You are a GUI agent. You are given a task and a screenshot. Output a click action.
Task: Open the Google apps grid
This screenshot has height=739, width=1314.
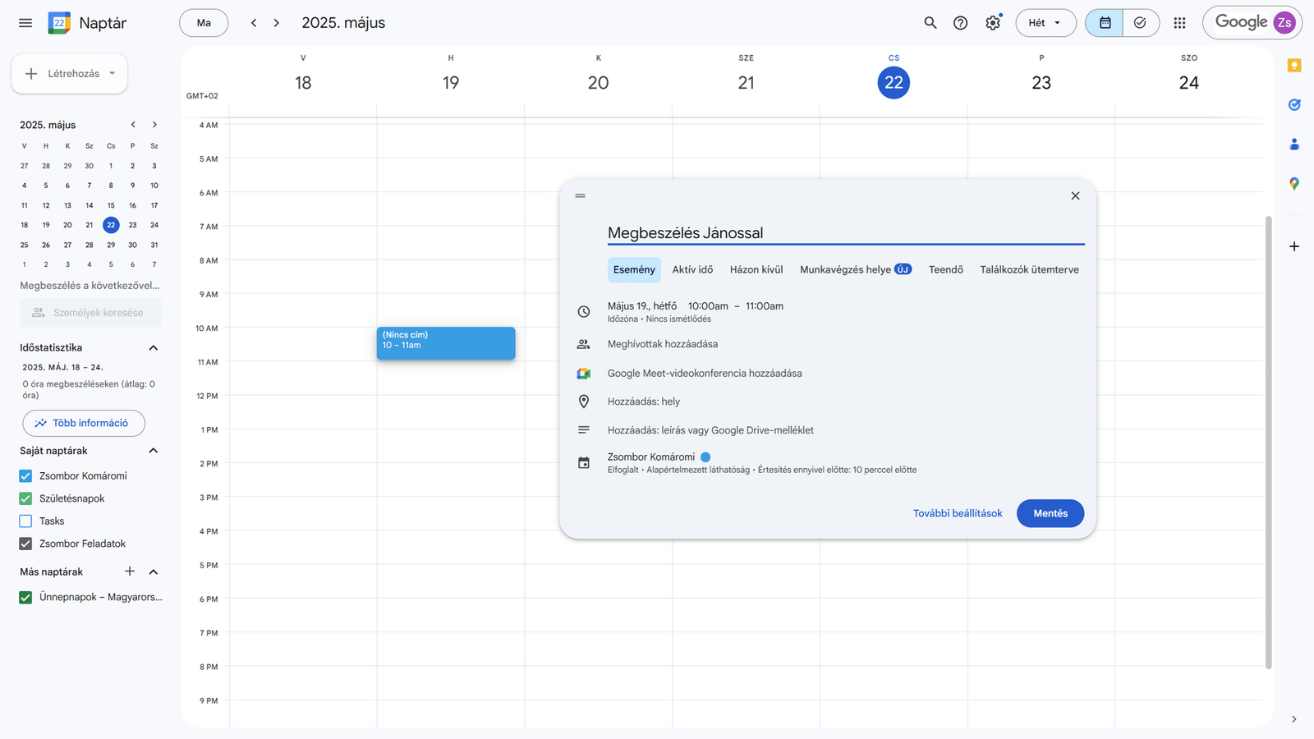pyautogui.click(x=1179, y=23)
